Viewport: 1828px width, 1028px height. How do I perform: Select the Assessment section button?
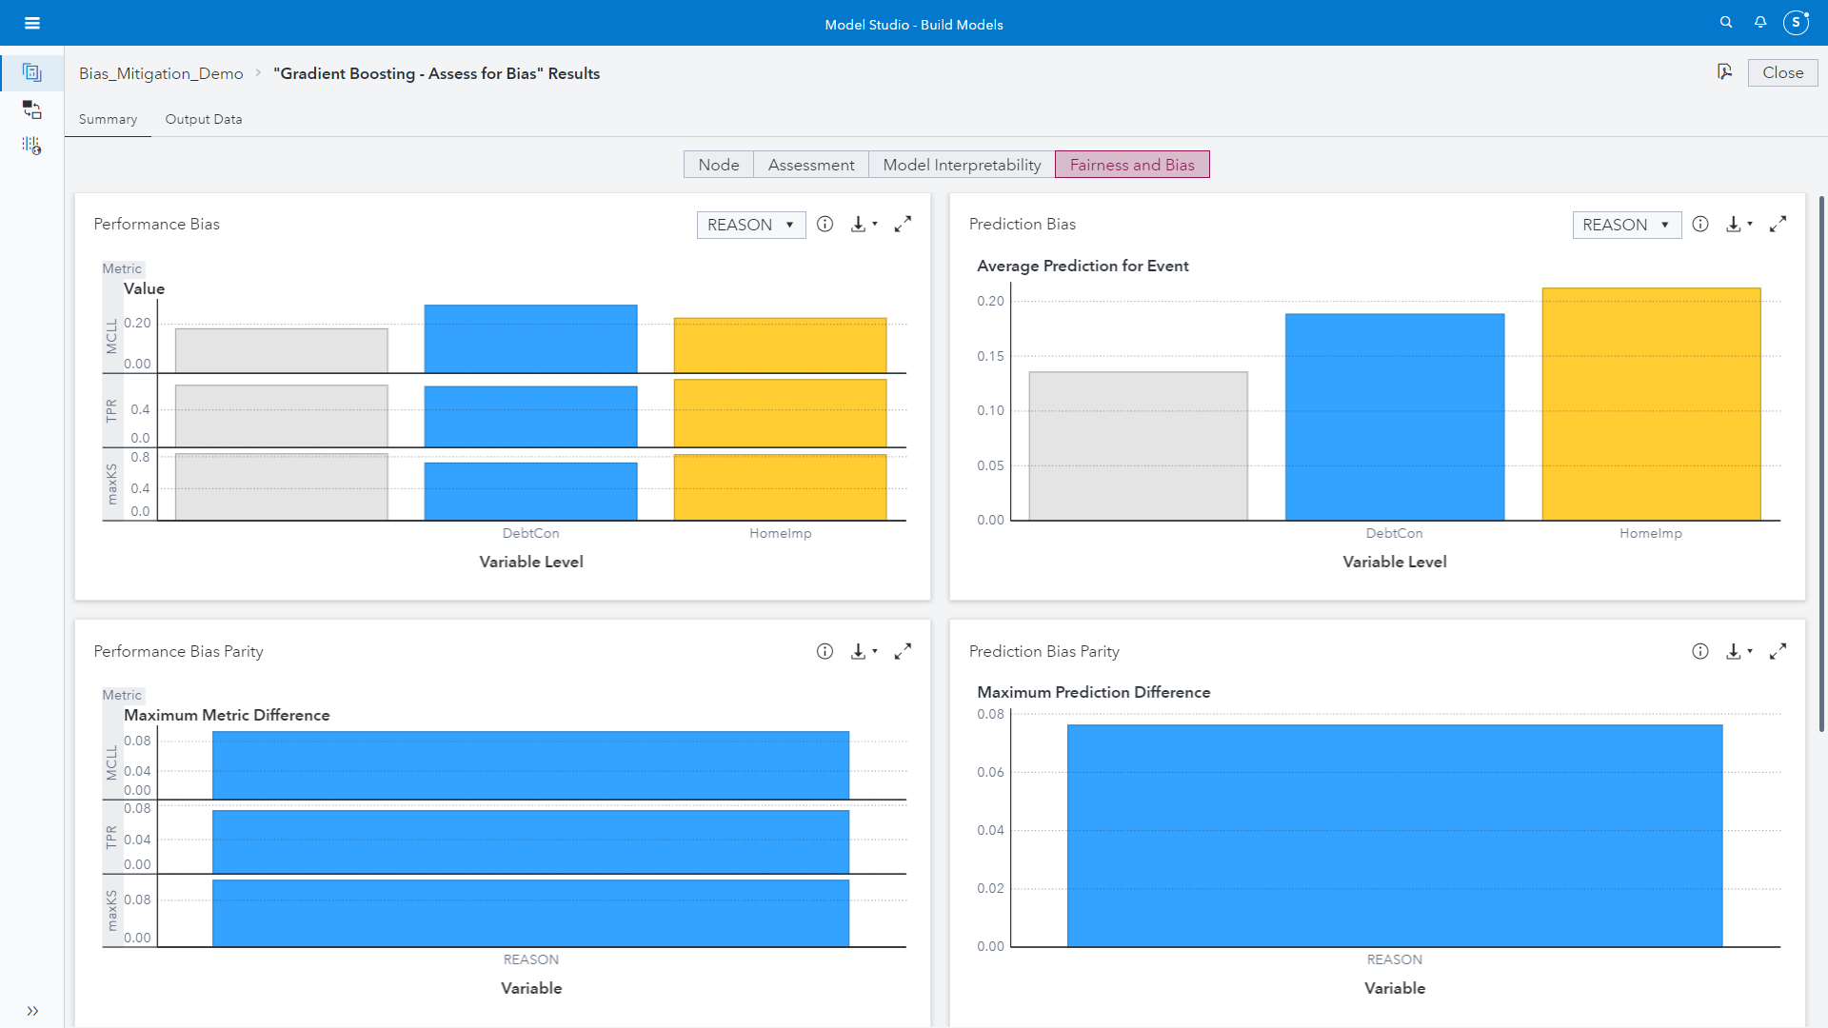coord(811,165)
